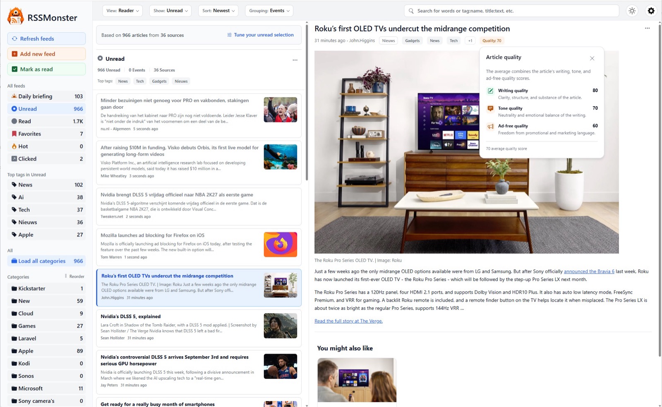Click the article list scrollbar
This screenshot has width=662, height=407.
pos(307,103)
